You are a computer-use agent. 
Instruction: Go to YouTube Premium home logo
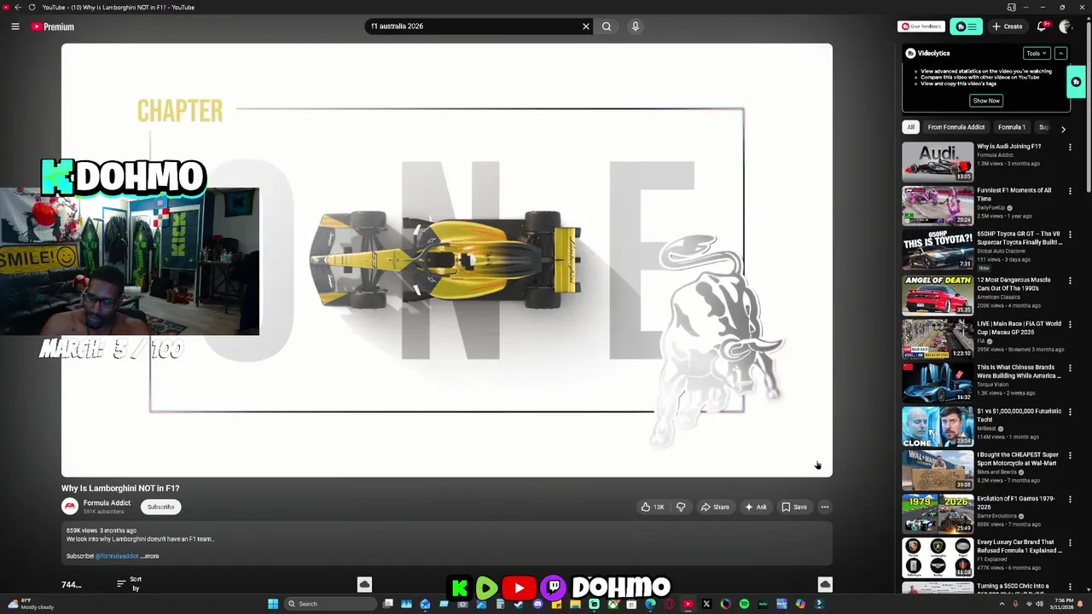[53, 26]
